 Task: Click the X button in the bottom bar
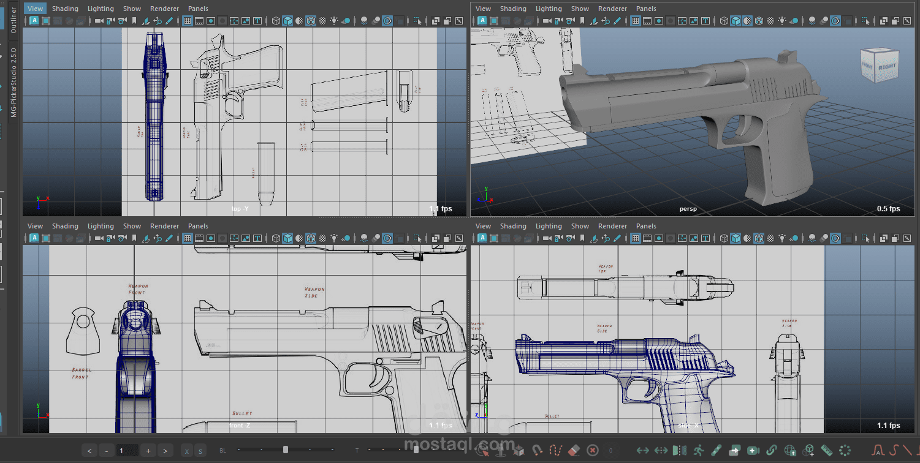coord(187,451)
